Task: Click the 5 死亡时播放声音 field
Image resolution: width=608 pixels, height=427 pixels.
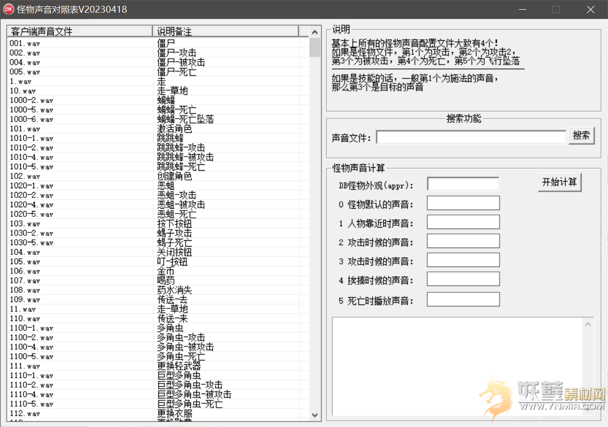Action: coord(463,299)
